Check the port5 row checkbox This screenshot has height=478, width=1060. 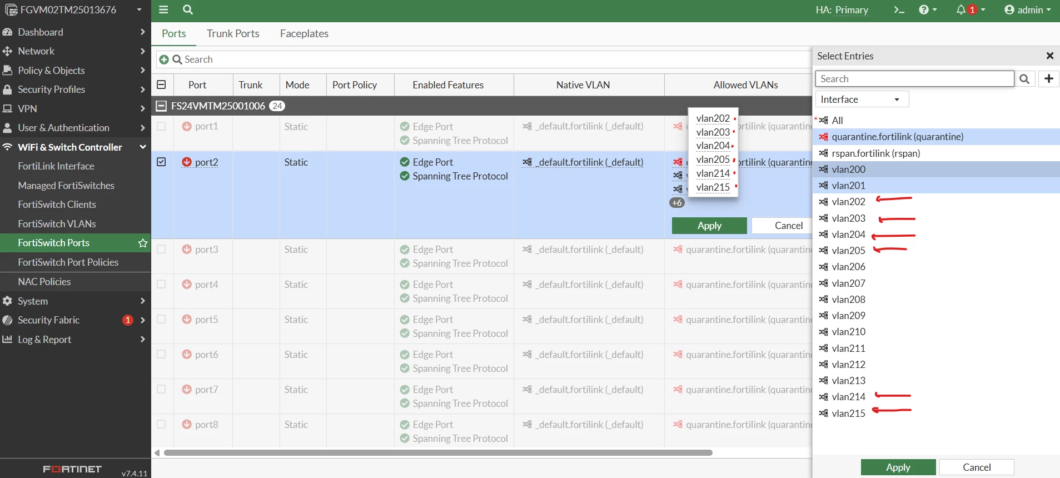click(x=161, y=319)
